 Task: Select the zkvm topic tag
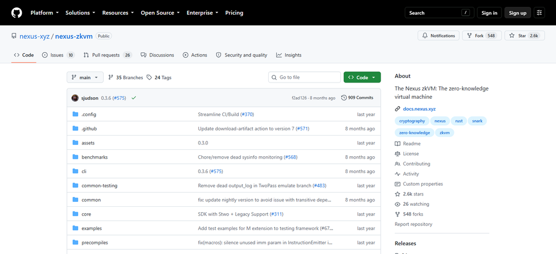tap(445, 132)
